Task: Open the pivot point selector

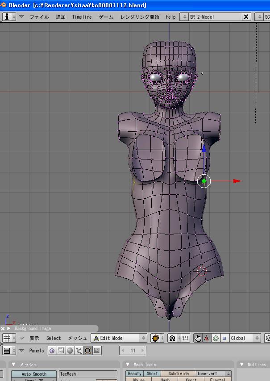Action: 174,338
